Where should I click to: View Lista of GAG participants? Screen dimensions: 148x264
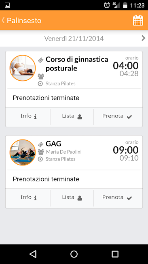pos(72,197)
